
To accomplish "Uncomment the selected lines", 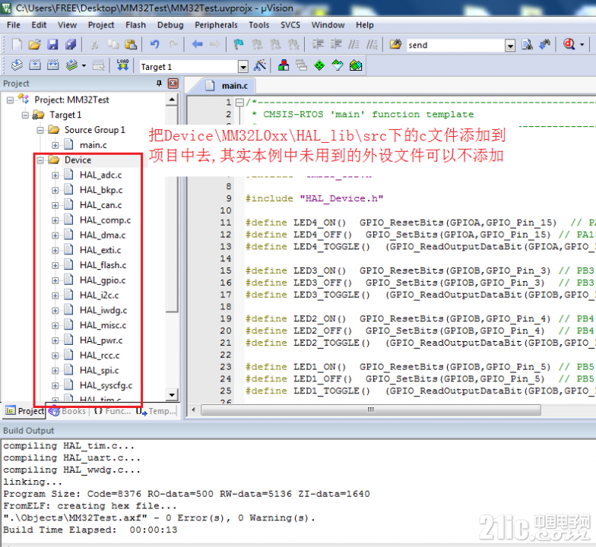I will [x=372, y=44].
